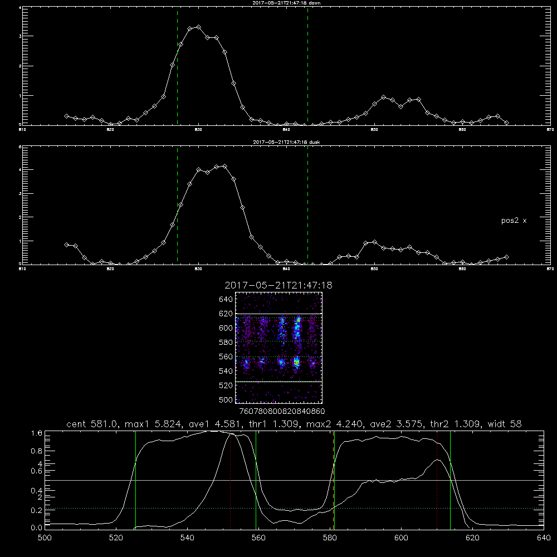
Task: Click the left green dashed line in dawn plot
Action: pos(177,66)
